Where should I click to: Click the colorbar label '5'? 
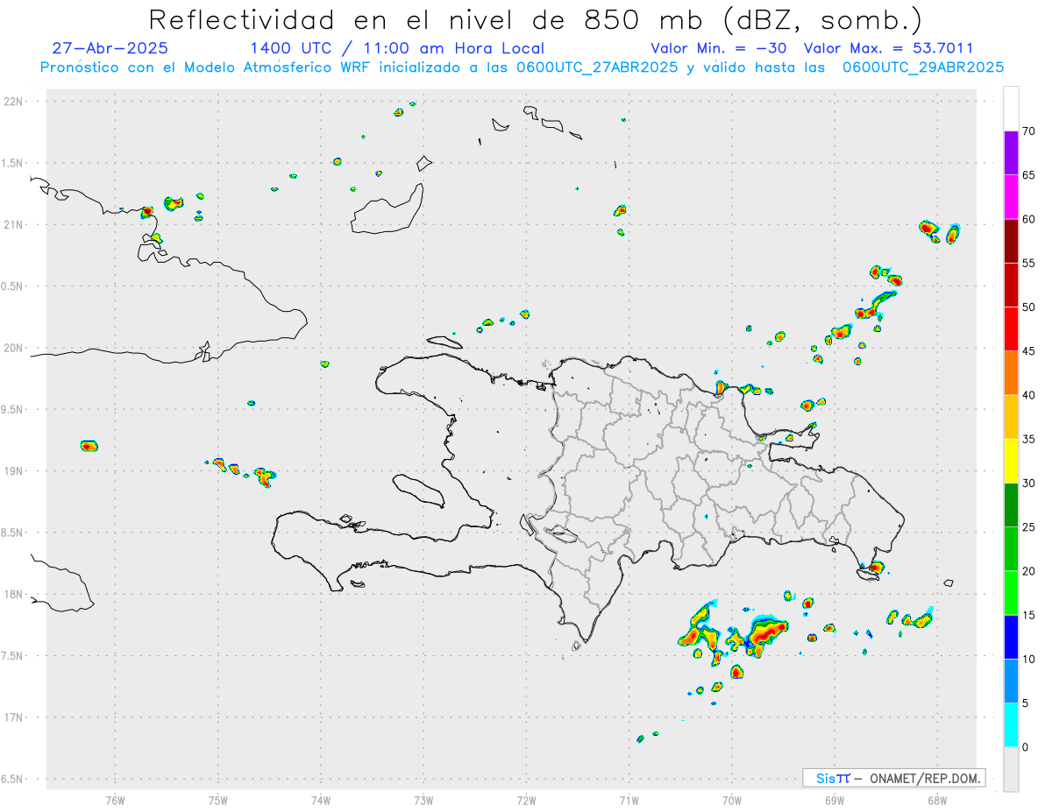point(1026,703)
